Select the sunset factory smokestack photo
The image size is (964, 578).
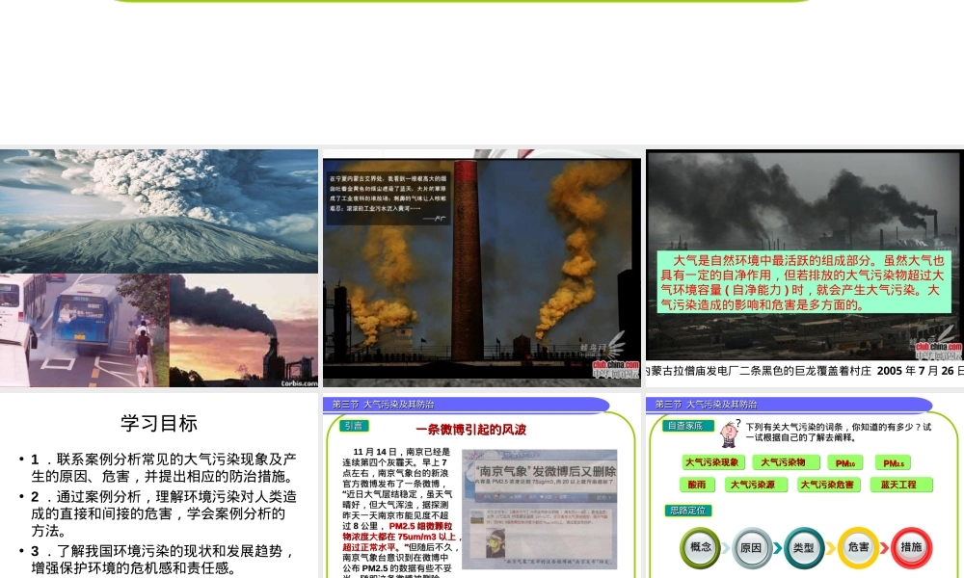(244, 330)
